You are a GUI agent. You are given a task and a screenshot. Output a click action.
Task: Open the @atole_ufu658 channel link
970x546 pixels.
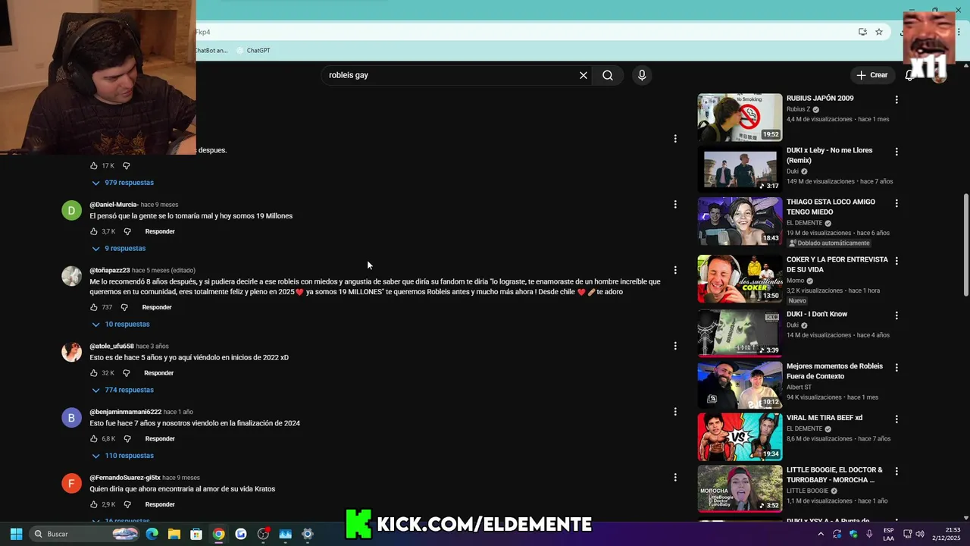point(111,346)
